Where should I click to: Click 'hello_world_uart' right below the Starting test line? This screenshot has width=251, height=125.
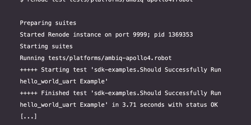pos(48,82)
